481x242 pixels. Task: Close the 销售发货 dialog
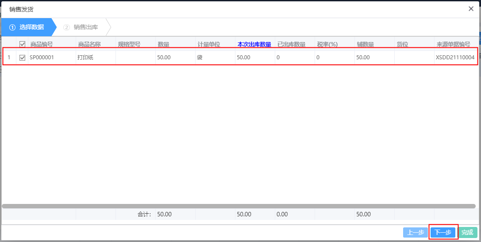pyautogui.click(x=471, y=8)
